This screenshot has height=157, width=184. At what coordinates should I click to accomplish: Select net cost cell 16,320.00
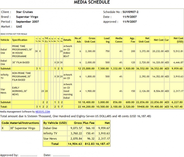[x=157, y=62]
